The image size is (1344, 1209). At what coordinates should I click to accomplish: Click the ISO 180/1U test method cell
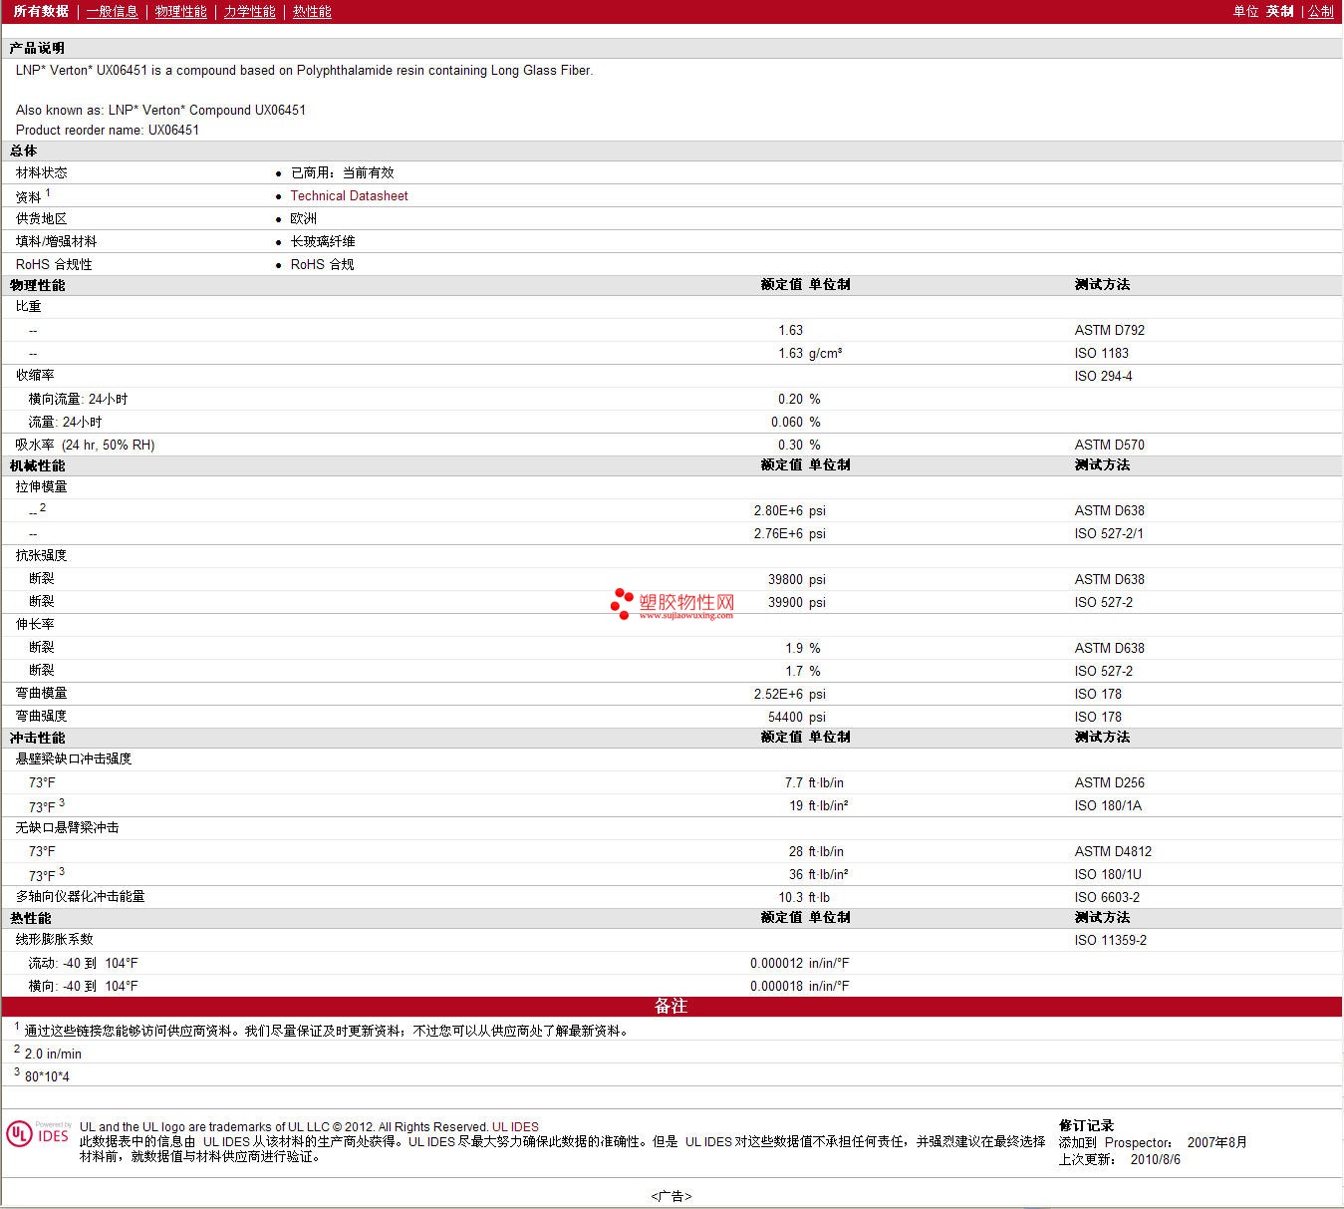pyautogui.click(x=1109, y=874)
